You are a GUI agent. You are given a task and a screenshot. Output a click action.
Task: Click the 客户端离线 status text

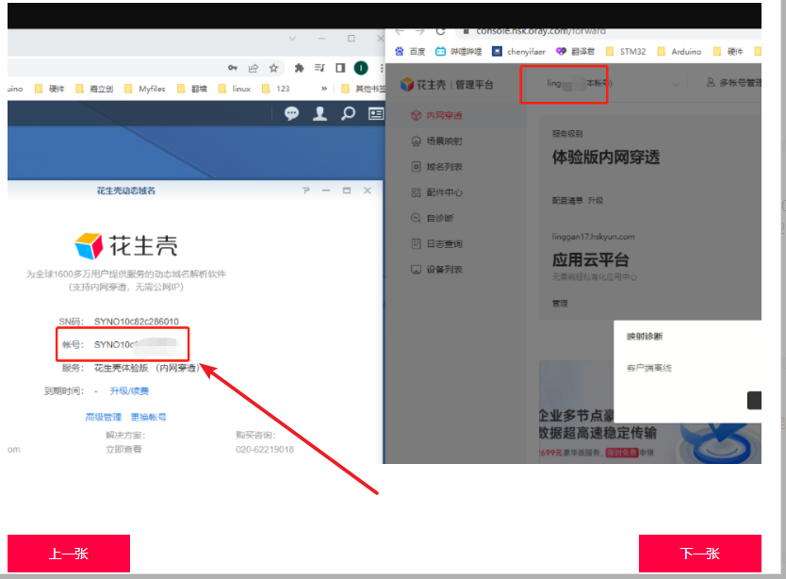point(649,368)
